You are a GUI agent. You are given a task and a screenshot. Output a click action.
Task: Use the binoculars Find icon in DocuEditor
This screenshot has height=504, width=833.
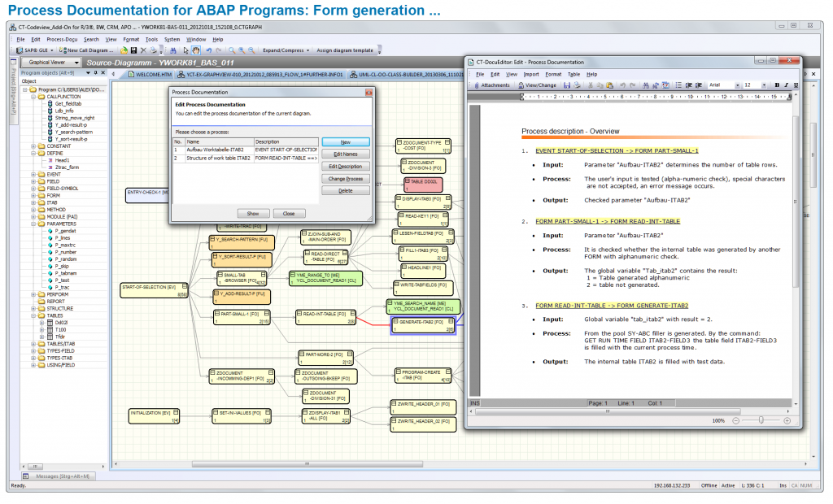tap(646, 85)
